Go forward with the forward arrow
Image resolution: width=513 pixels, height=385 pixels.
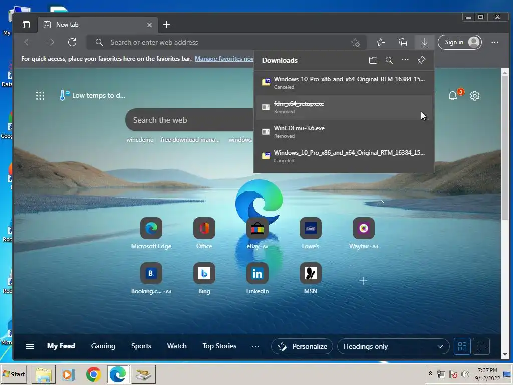(50, 42)
